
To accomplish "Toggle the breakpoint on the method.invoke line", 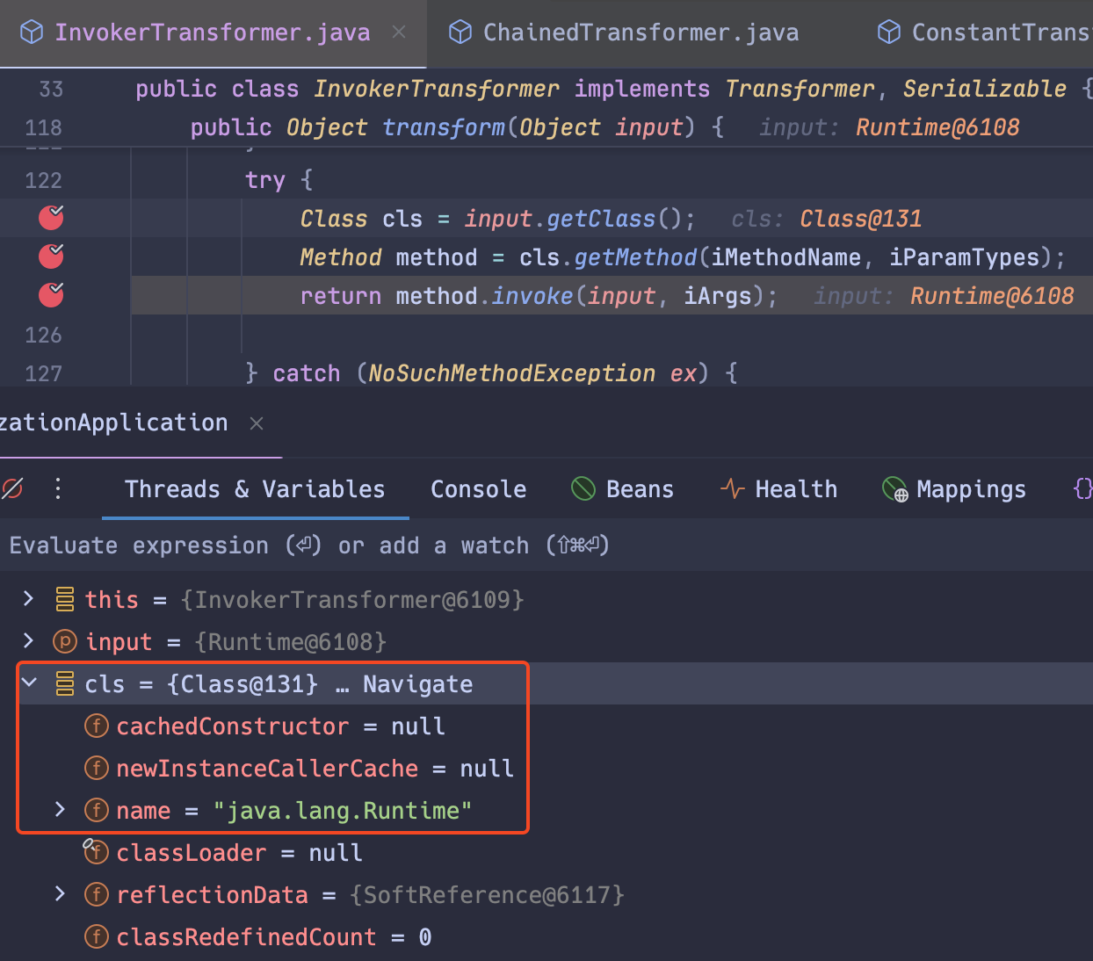I will [50, 295].
